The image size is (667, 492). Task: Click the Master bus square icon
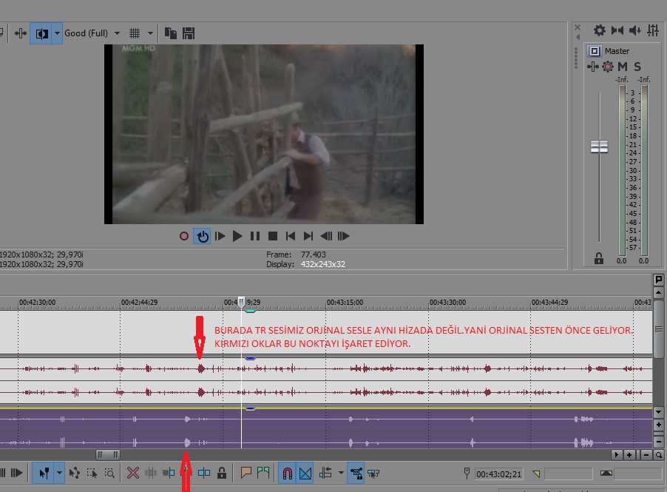pyautogui.click(x=595, y=51)
